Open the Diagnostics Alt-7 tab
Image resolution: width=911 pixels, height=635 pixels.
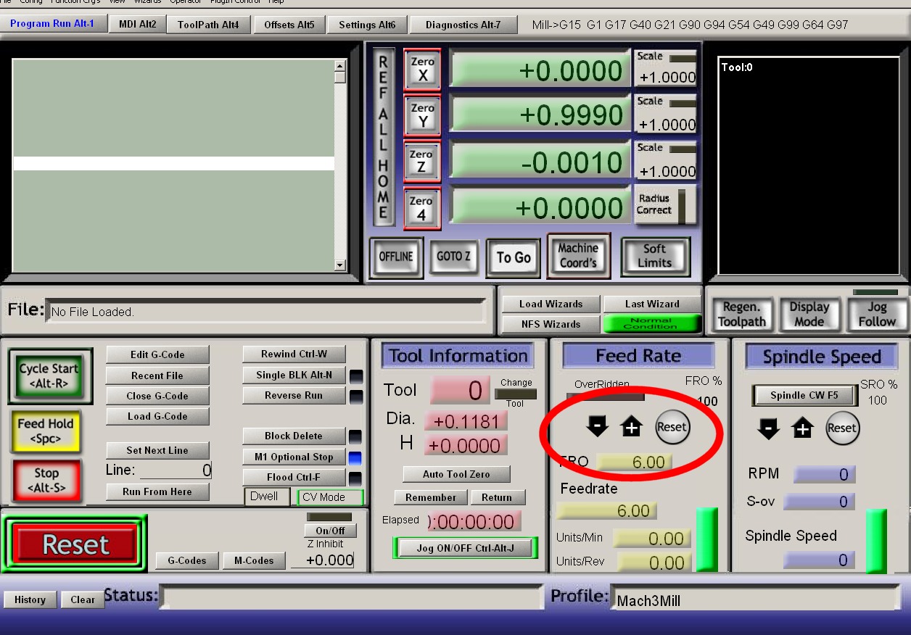[x=463, y=25]
